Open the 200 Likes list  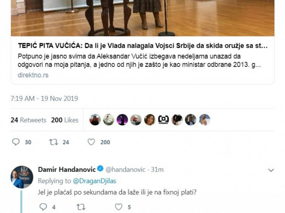click(x=65, y=120)
